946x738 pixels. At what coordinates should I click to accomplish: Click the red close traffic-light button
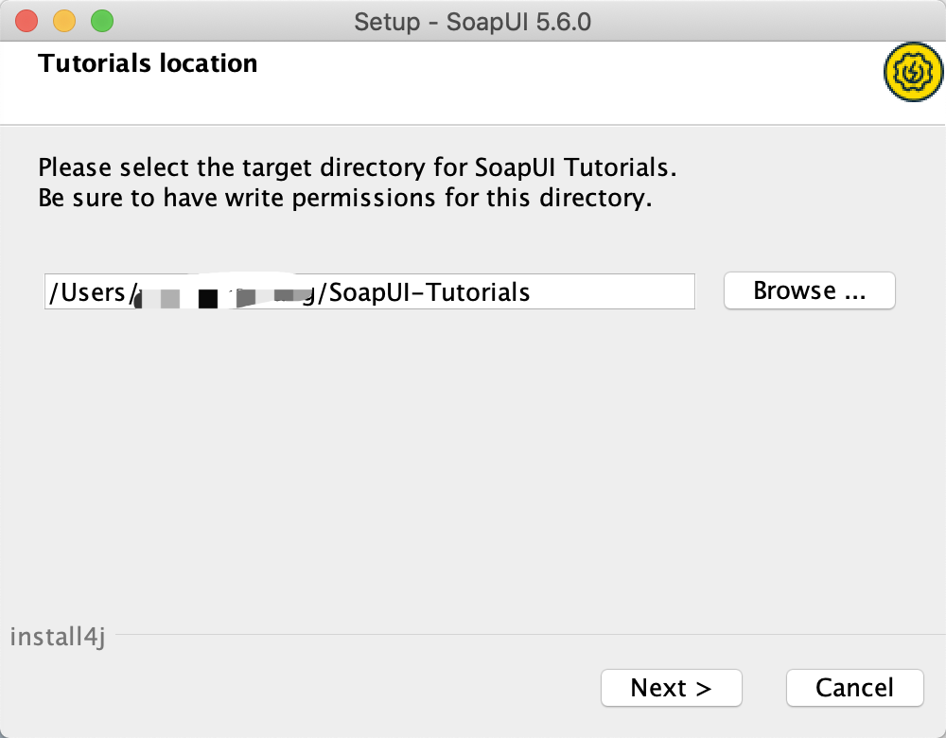(x=26, y=18)
